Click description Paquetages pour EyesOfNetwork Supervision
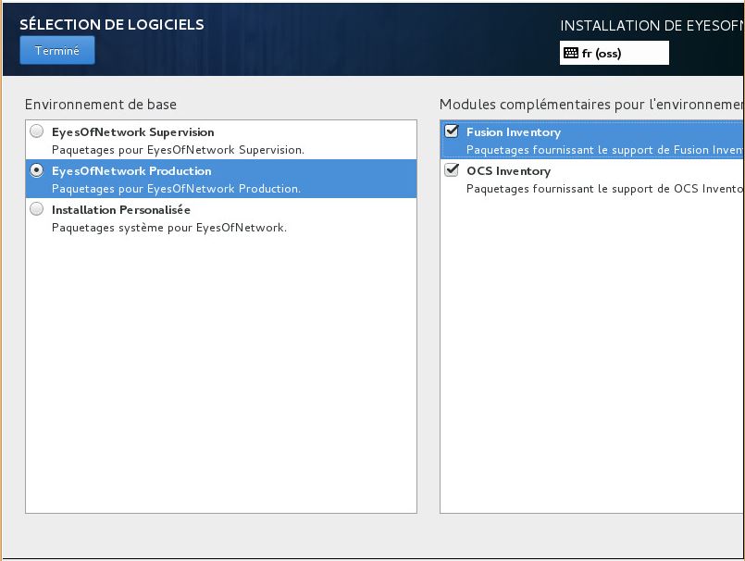The width and height of the screenshot is (745, 561). coord(178,150)
